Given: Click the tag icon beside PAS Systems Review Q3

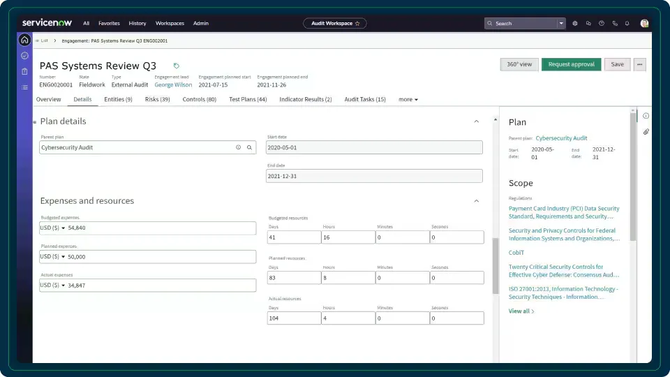Looking at the screenshot, I should click(x=177, y=66).
